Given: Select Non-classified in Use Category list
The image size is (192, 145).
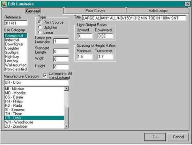Looking at the screenshot, I should coord(16,69).
